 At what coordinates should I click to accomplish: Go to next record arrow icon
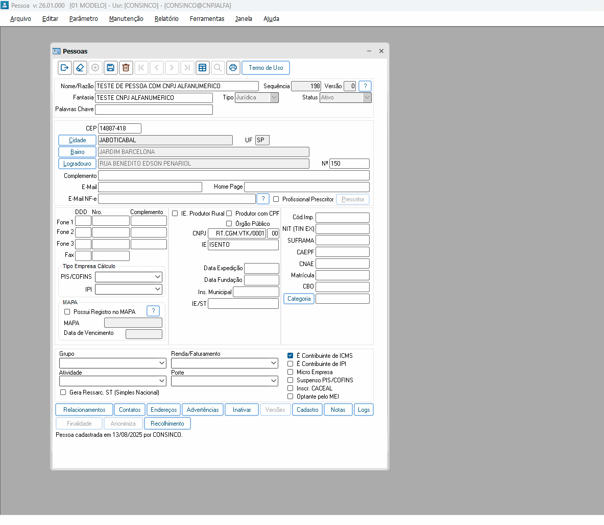point(172,68)
